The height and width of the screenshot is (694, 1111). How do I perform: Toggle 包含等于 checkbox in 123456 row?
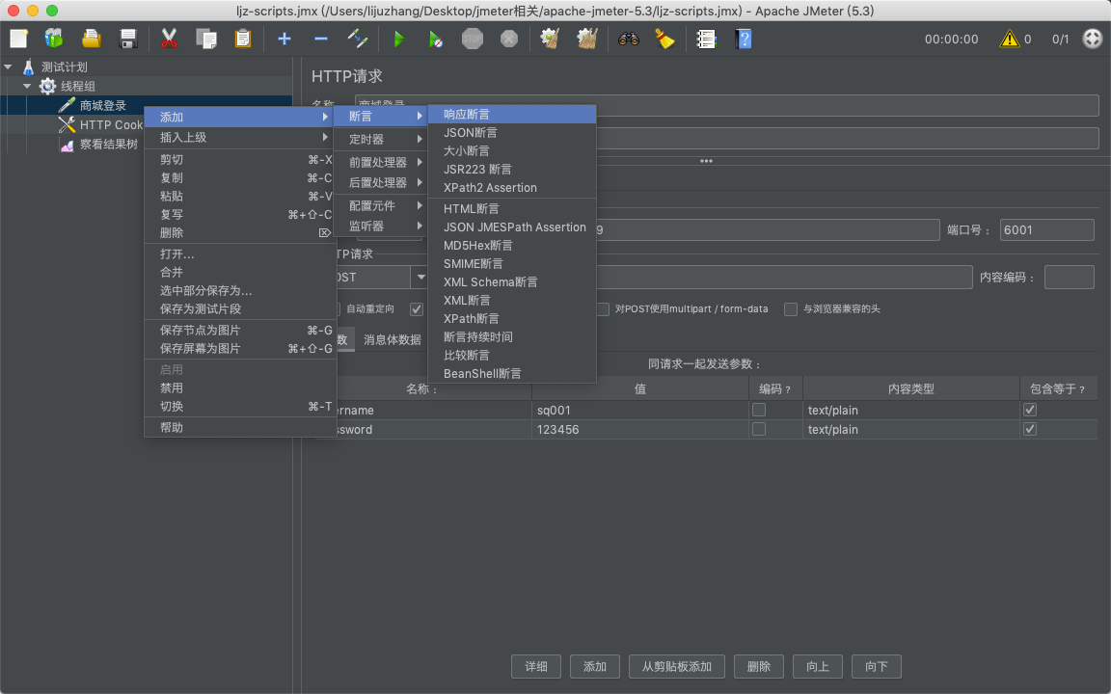[x=1030, y=429]
